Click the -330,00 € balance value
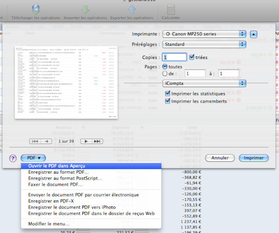The image size is (279, 233). click(x=191, y=189)
